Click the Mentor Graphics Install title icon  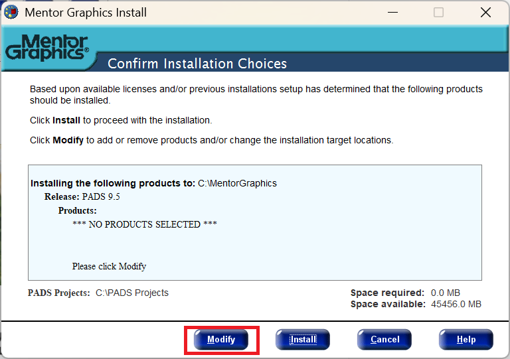[x=11, y=13]
